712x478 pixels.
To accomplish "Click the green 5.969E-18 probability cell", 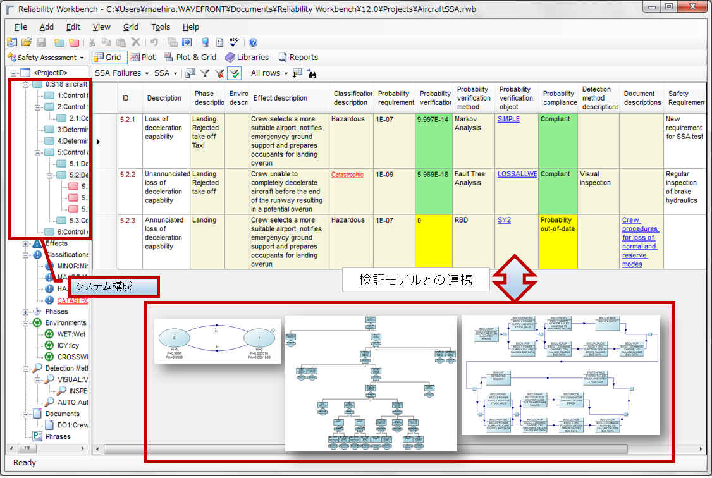I will tap(434, 192).
